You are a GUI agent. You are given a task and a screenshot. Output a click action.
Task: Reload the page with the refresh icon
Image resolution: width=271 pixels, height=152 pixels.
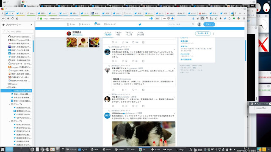12,19
